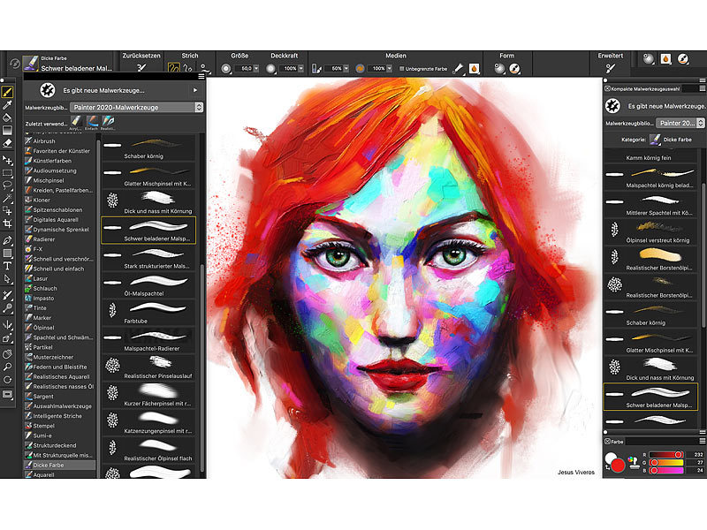Viewport: 707px width, 530px height.
Task: Choose the Pen tool
Action: (x=7, y=240)
